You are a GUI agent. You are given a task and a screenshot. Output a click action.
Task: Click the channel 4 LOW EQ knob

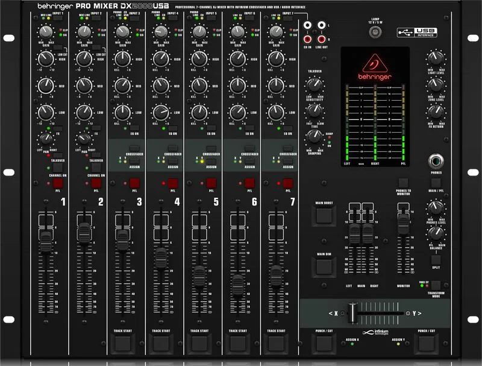[x=161, y=112]
